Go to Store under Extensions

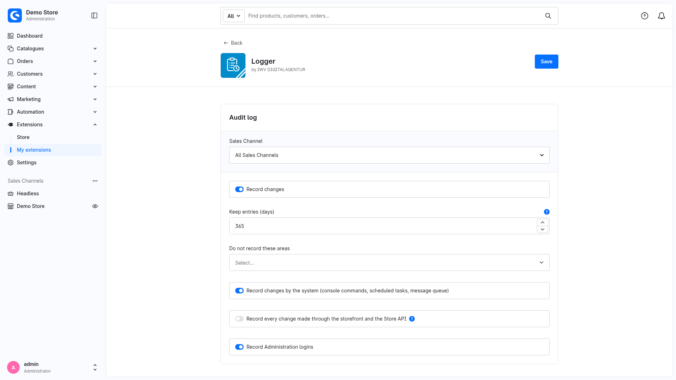click(23, 137)
